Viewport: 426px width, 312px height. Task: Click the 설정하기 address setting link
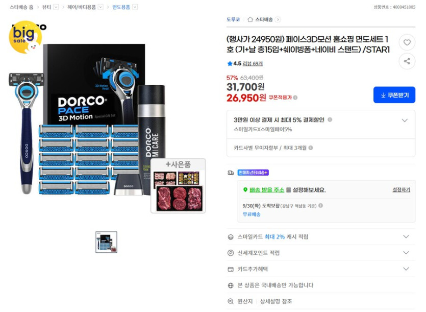(x=402, y=190)
